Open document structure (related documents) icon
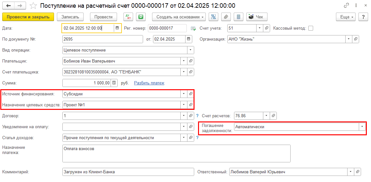Viewport: 371px width, 182px height. [x=213, y=17]
